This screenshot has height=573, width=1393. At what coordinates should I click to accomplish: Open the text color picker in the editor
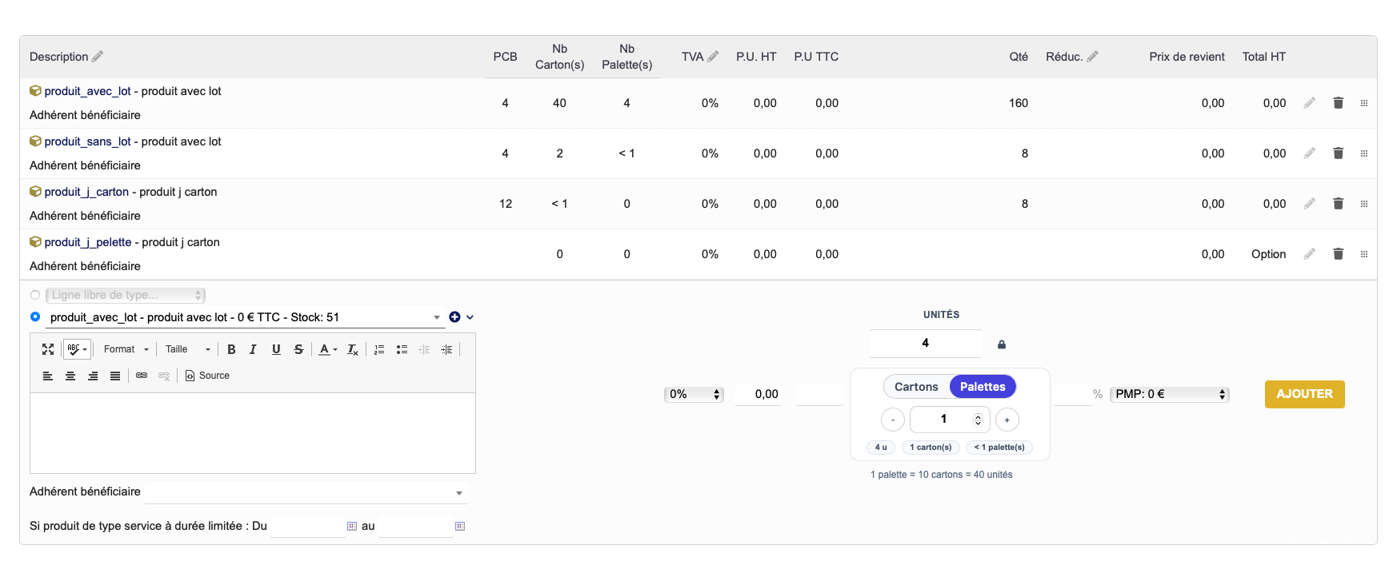click(328, 349)
